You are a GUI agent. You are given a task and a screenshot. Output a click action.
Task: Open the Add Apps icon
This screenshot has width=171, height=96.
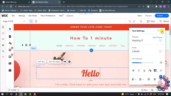pos(10,50)
